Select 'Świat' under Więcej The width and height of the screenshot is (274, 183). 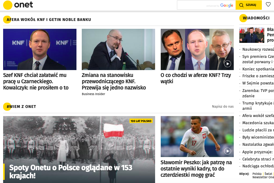coord(268,174)
